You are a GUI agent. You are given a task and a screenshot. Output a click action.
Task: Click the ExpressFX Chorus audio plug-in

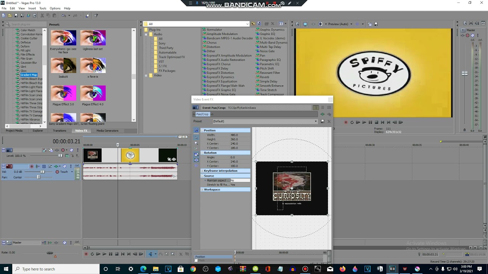[x=218, y=64]
